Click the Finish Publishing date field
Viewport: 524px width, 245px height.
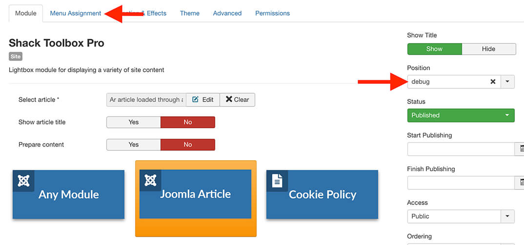pos(461,183)
